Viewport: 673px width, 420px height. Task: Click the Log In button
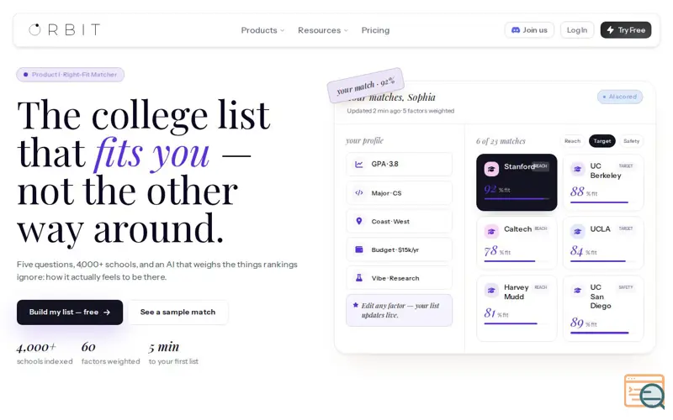[x=577, y=30]
